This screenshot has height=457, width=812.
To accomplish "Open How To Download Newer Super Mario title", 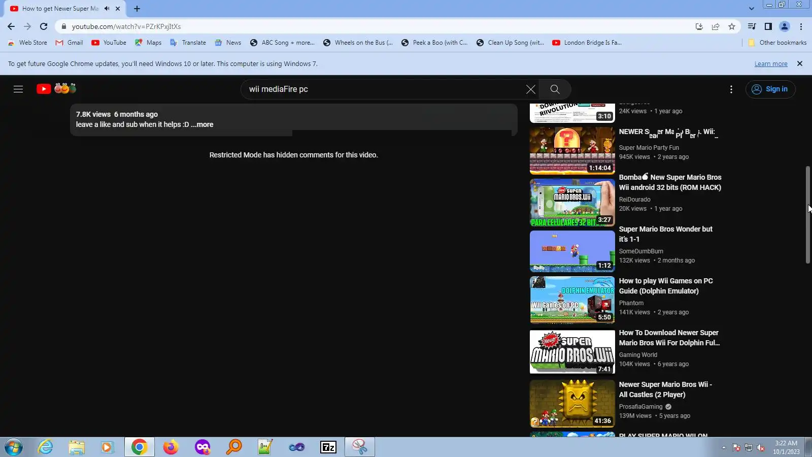I will tap(669, 338).
